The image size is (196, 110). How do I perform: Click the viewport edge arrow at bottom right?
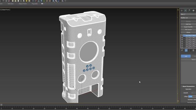[178, 101]
